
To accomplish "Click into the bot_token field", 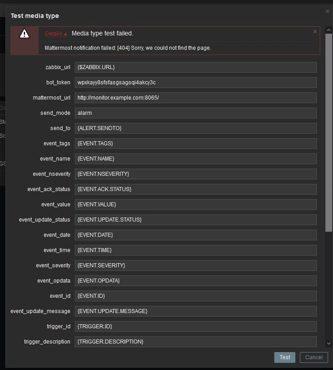I will (196, 83).
